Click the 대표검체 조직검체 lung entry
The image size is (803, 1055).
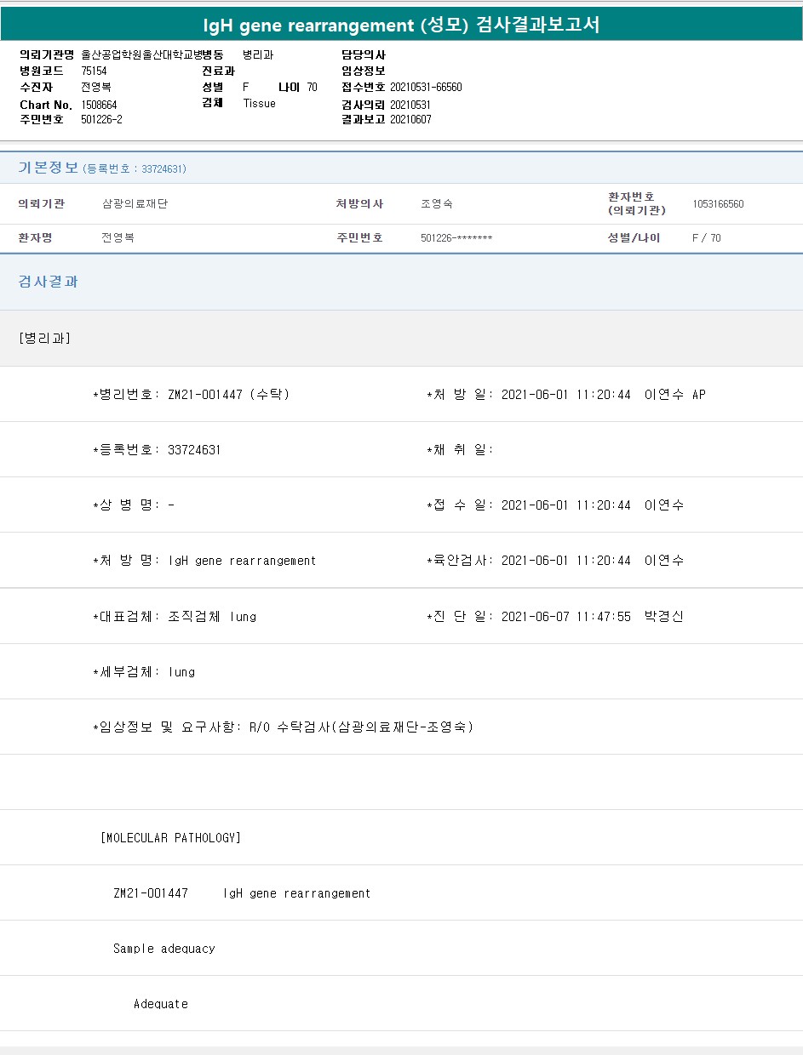click(x=175, y=617)
